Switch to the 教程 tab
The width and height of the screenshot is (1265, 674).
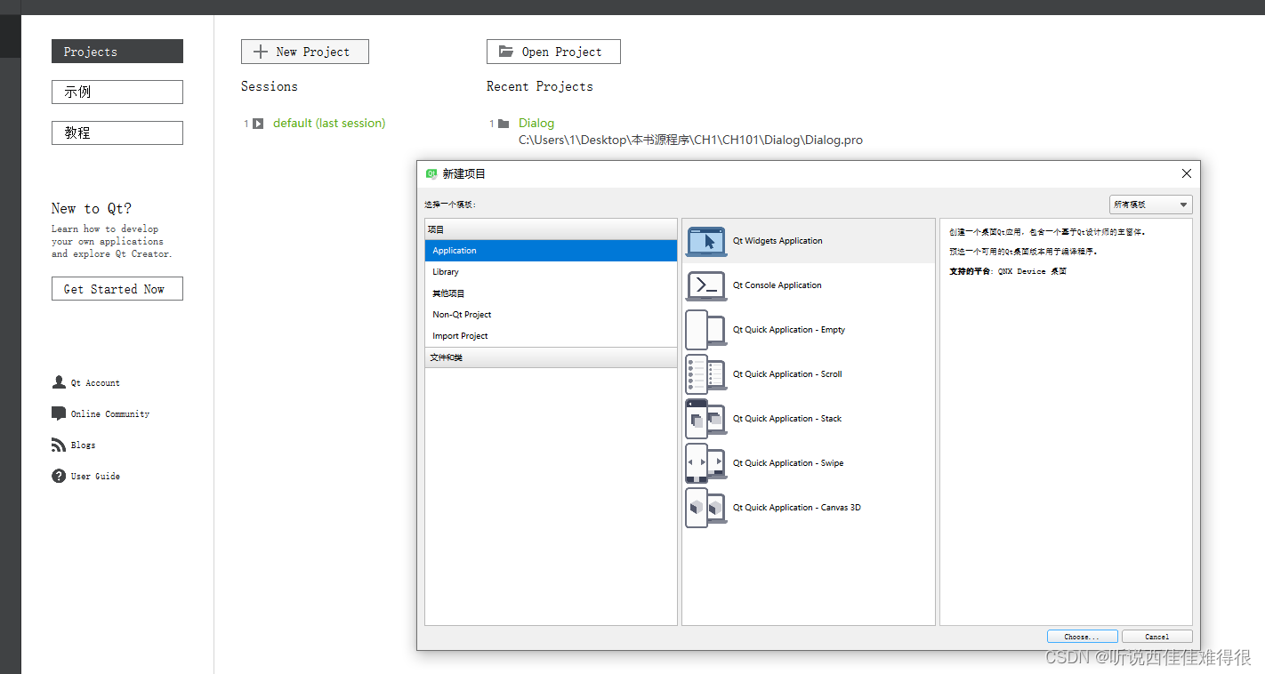117,132
